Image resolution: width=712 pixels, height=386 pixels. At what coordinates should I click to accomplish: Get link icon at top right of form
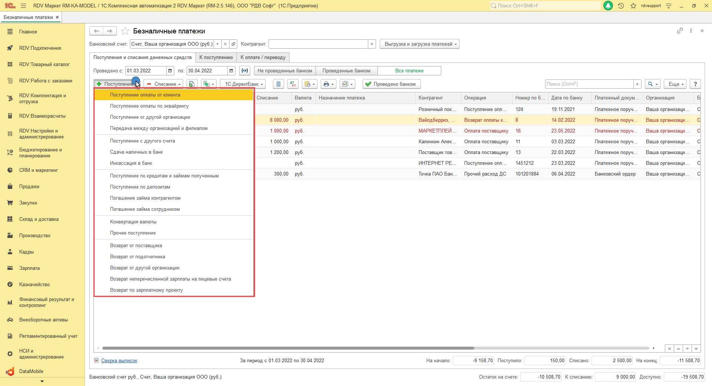tap(679, 31)
